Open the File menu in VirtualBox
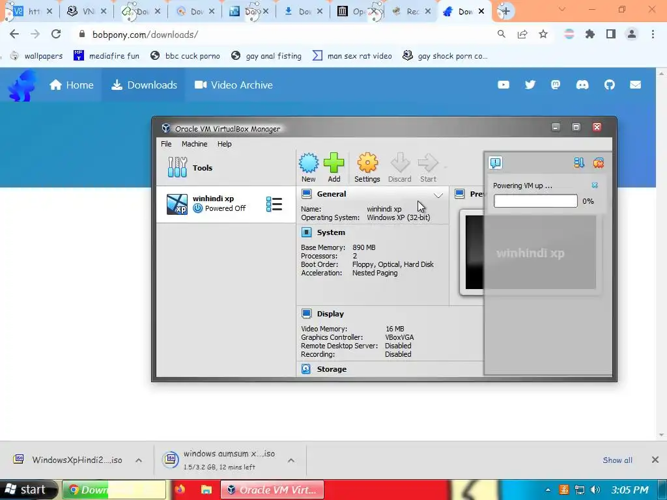This screenshot has height=500, width=667. tap(166, 144)
